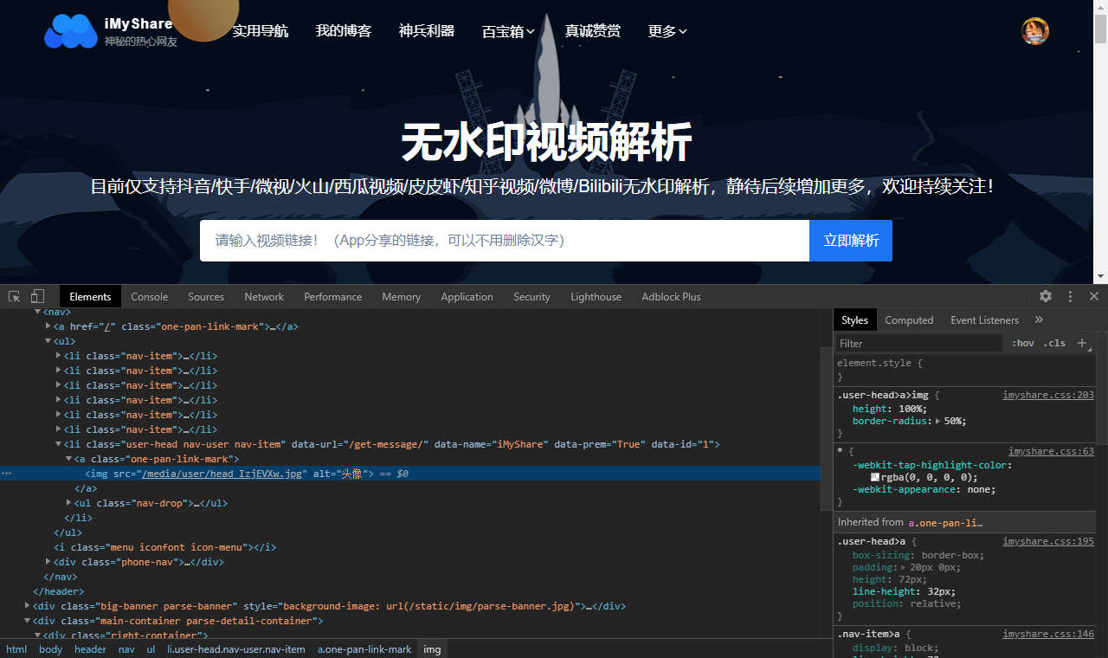Collapse the ul node in the Elements tree
1108x658 pixels.
48,340
